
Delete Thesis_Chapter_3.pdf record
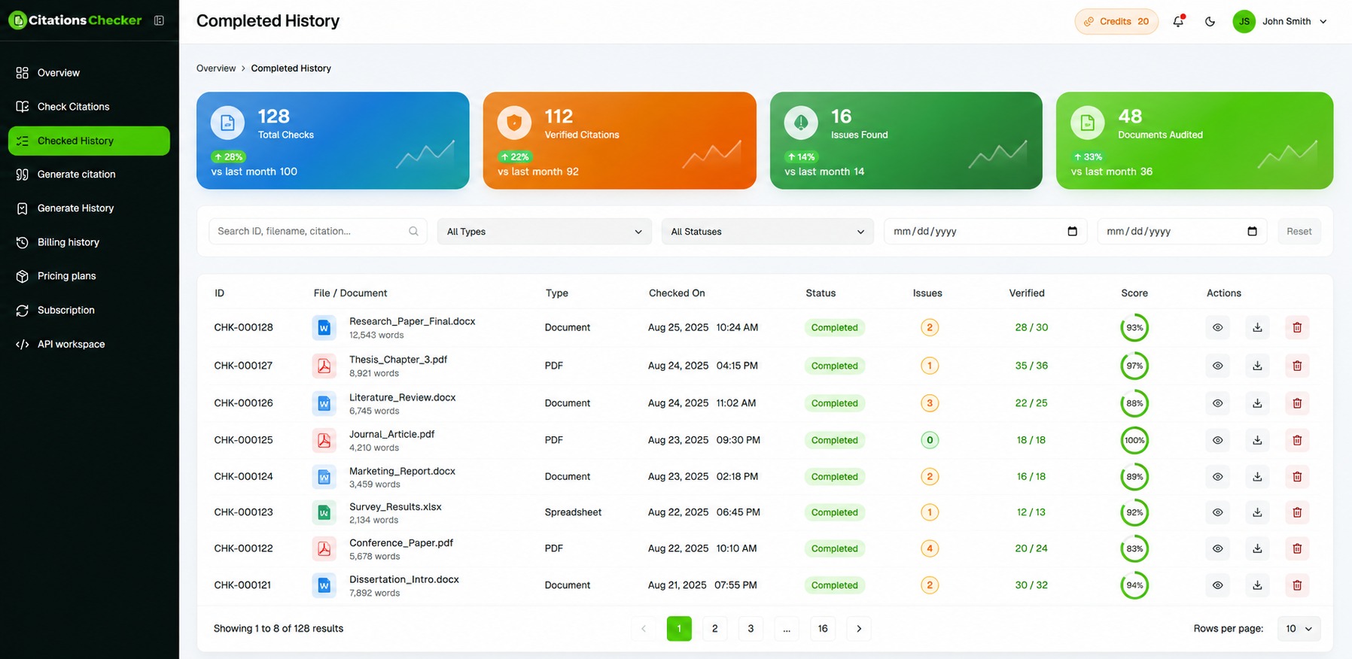point(1297,366)
